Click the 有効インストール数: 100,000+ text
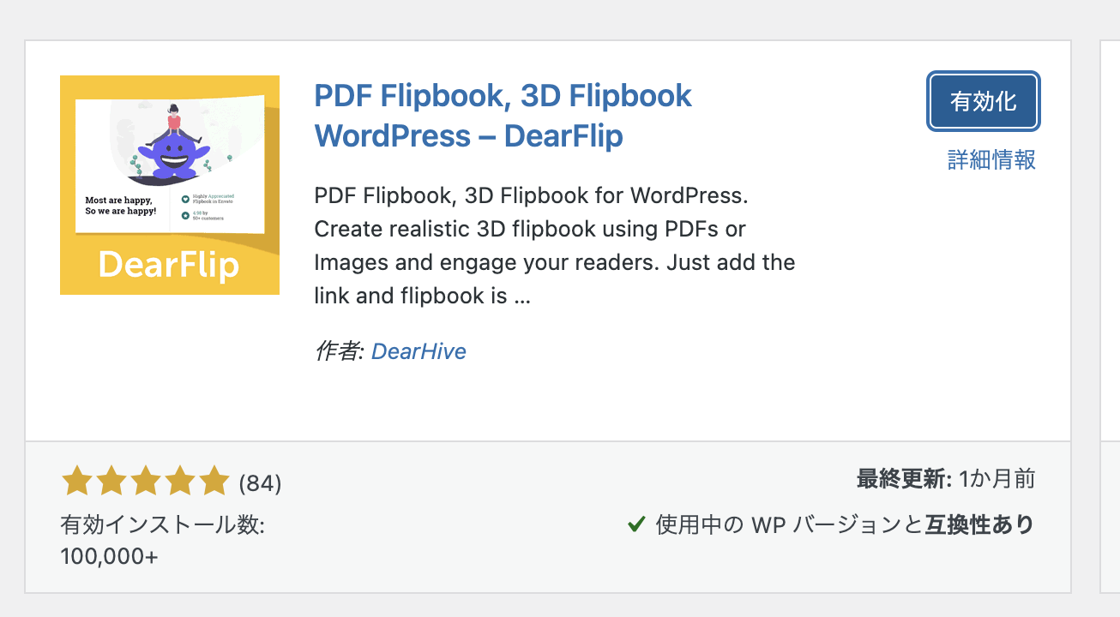 pyautogui.click(x=163, y=540)
